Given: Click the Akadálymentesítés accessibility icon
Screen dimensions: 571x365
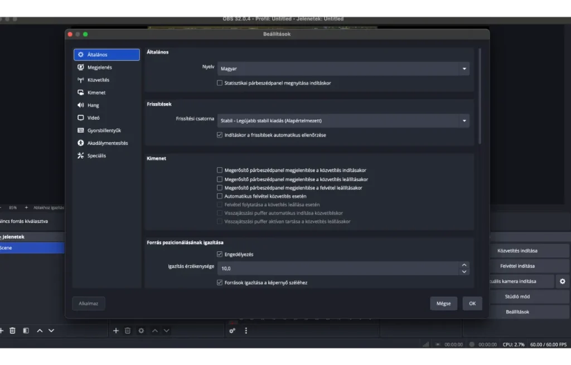Looking at the screenshot, I should click(80, 143).
